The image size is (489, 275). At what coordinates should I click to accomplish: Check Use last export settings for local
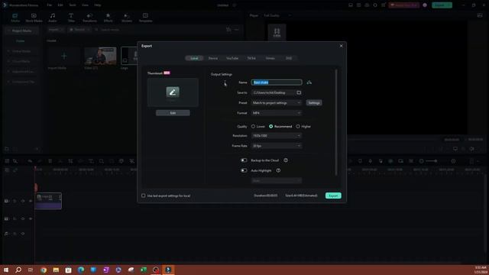(x=144, y=196)
